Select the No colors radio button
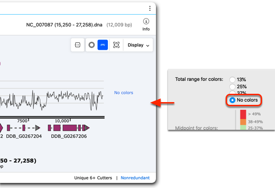This screenshot has height=188, width=275. 233,100
